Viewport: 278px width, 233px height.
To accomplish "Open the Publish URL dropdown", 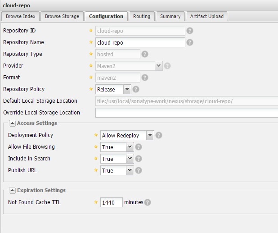I will click(130, 170).
